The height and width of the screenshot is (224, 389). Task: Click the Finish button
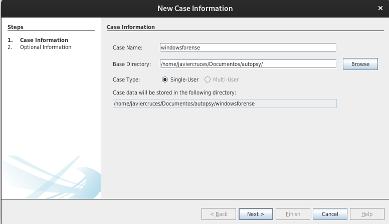point(293,214)
